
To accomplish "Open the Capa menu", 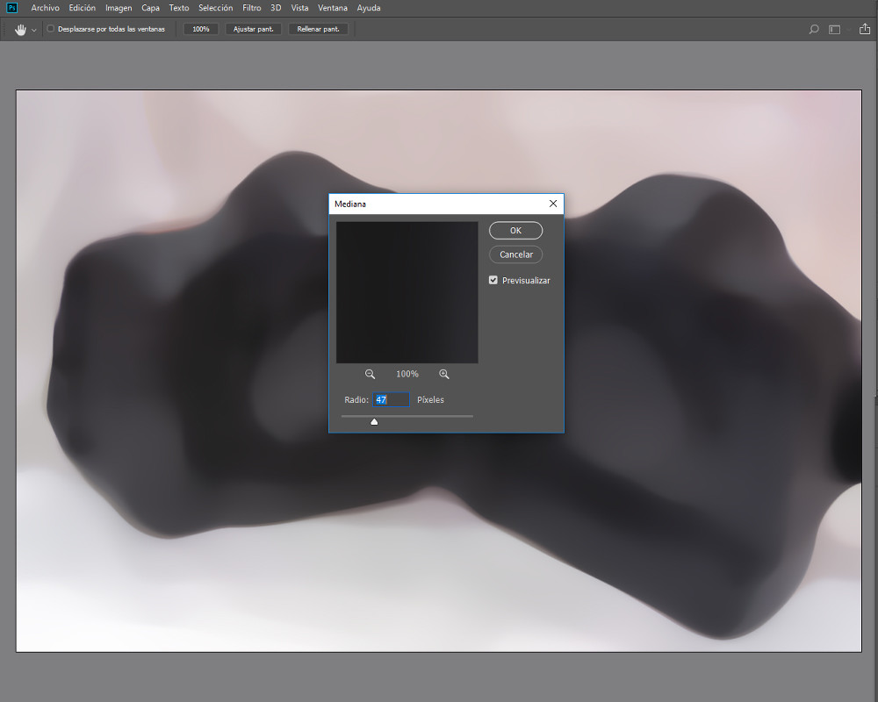I will point(151,8).
